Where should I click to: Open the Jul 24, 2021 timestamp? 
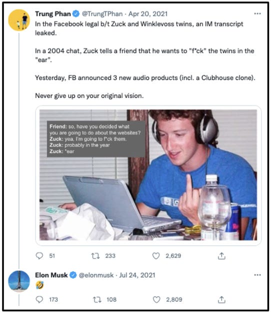click(137, 275)
